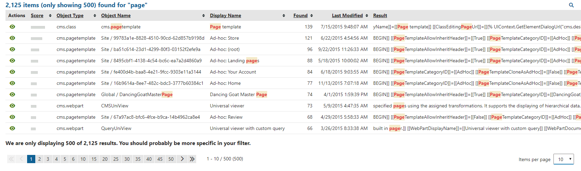Image resolution: width=581 pixels, height=171 pixels.
Task: Sort by Object Type column
Action: coord(70,15)
